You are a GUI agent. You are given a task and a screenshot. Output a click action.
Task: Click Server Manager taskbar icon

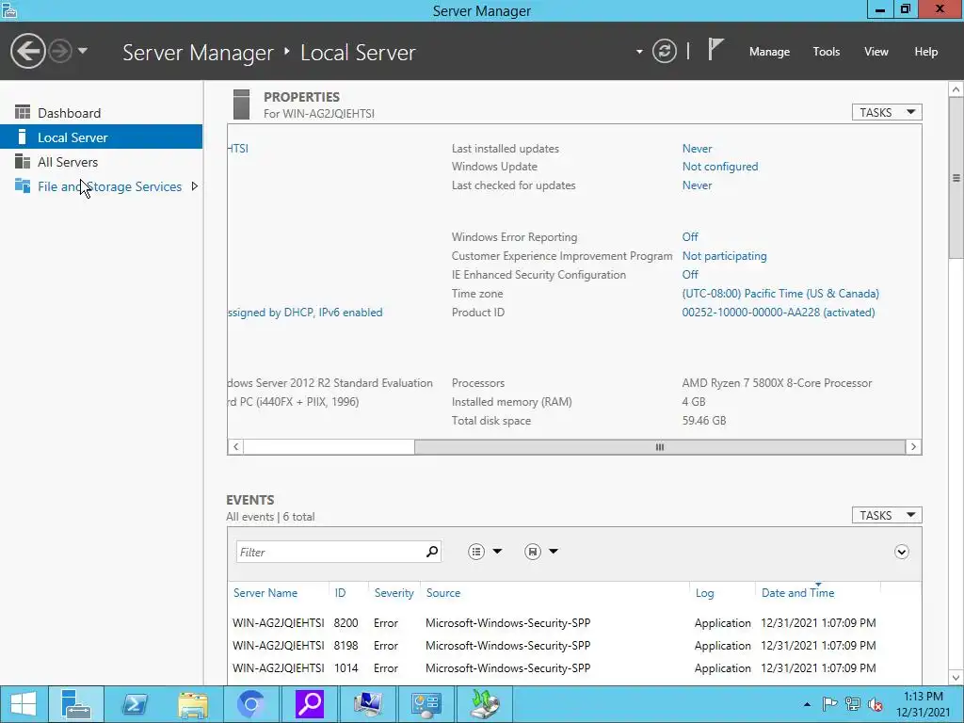pyautogui.click(x=75, y=704)
